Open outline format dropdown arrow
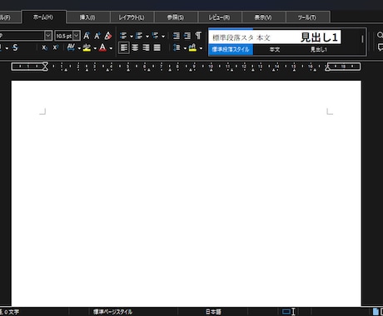Image resolution: width=383 pixels, height=316 pixels. click(163, 37)
